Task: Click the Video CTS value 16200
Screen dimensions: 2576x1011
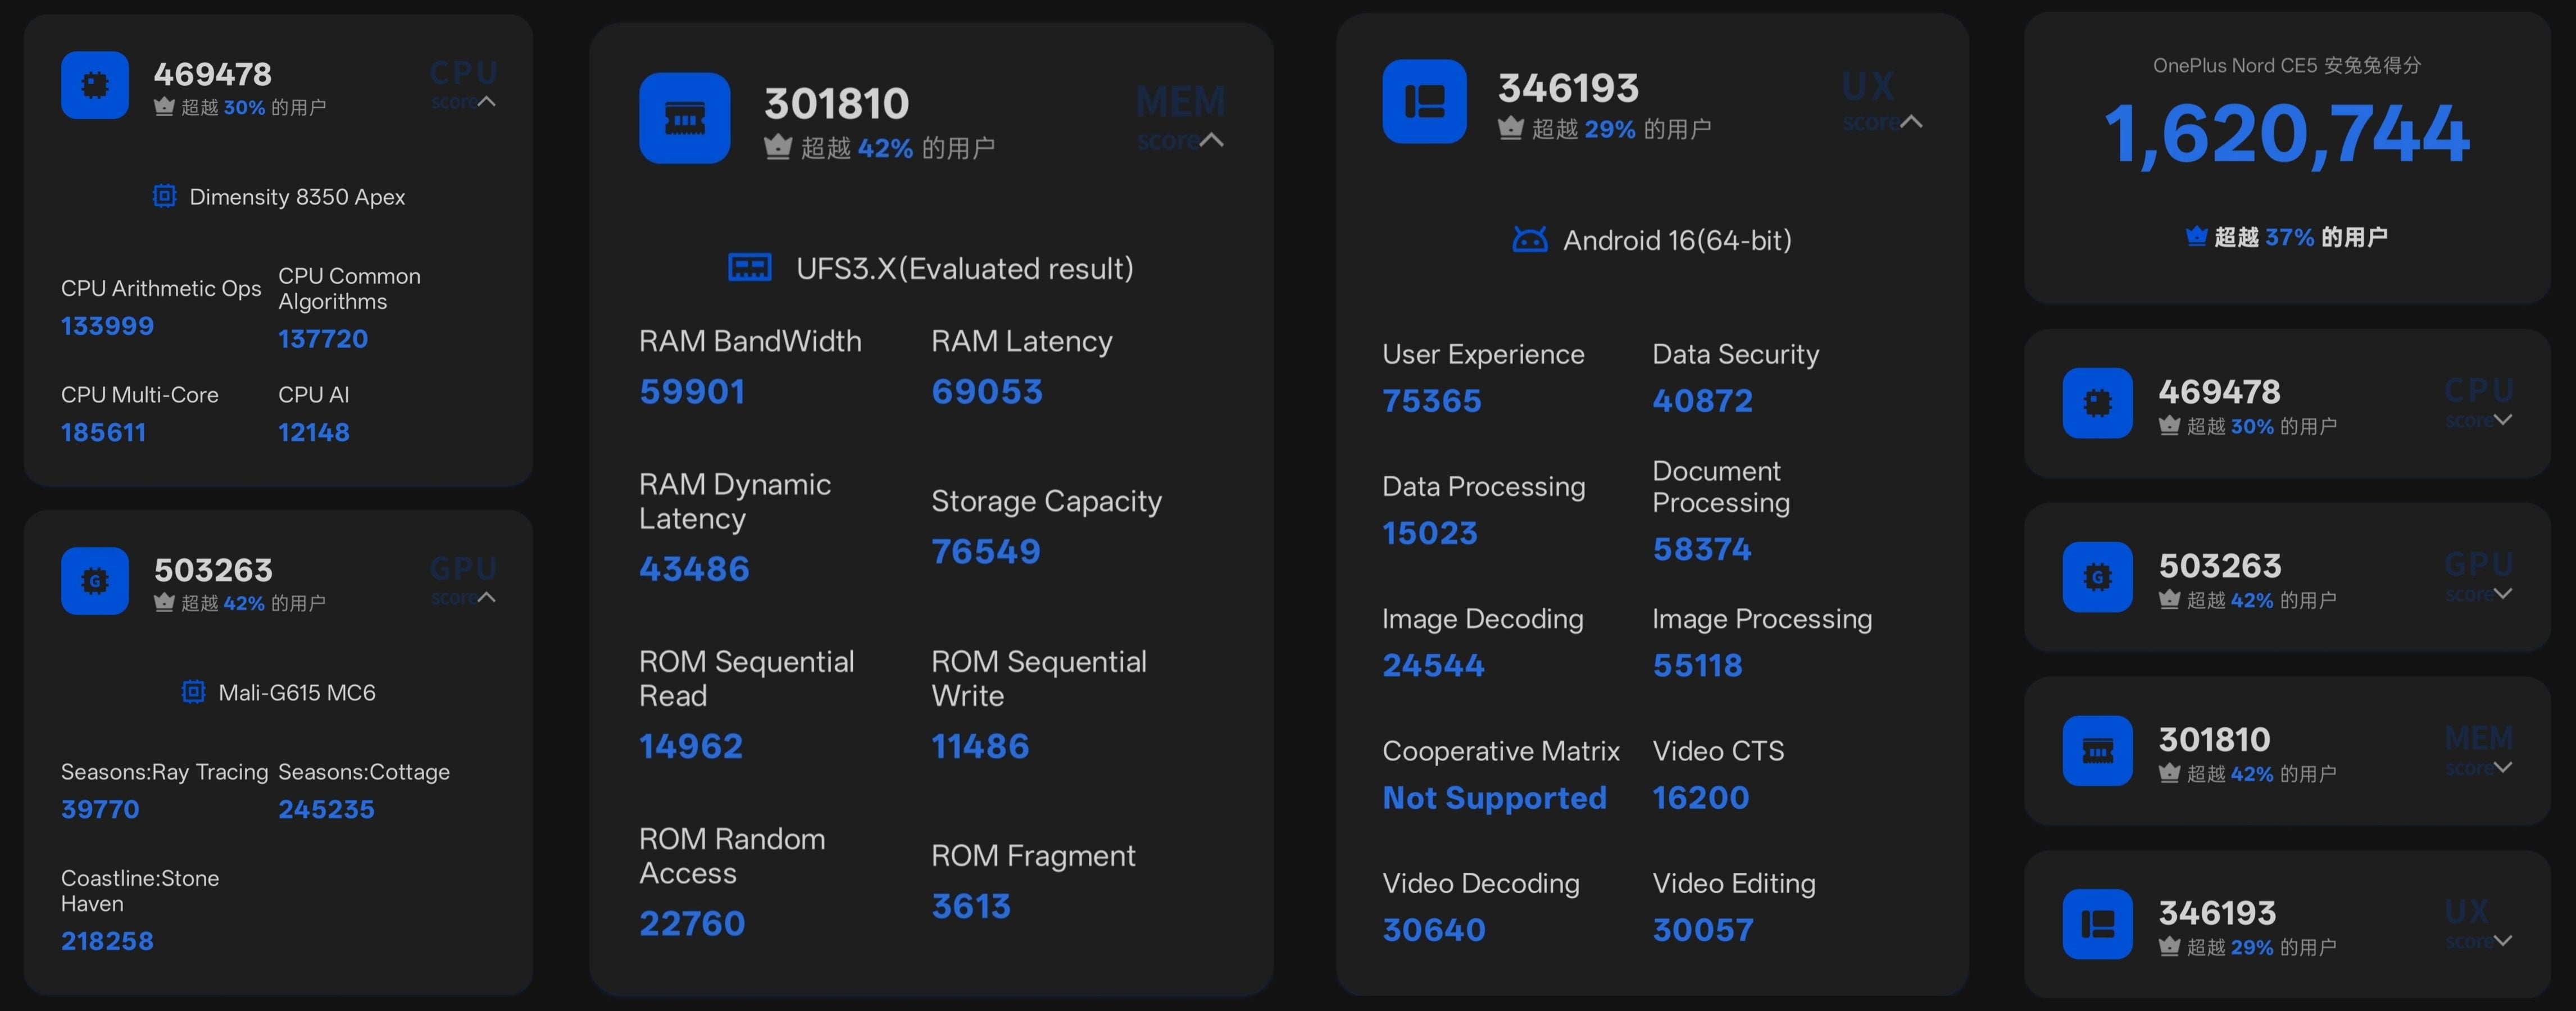Action: pyautogui.click(x=1701, y=798)
